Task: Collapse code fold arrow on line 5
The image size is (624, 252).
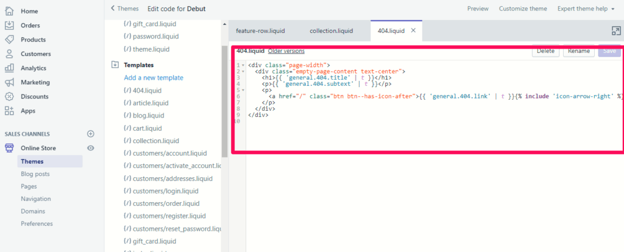Action: tap(243, 90)
